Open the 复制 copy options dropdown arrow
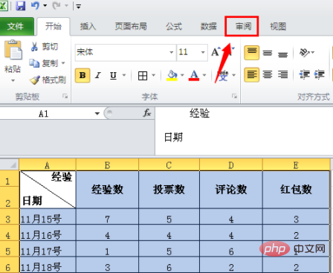 point(63,63)
